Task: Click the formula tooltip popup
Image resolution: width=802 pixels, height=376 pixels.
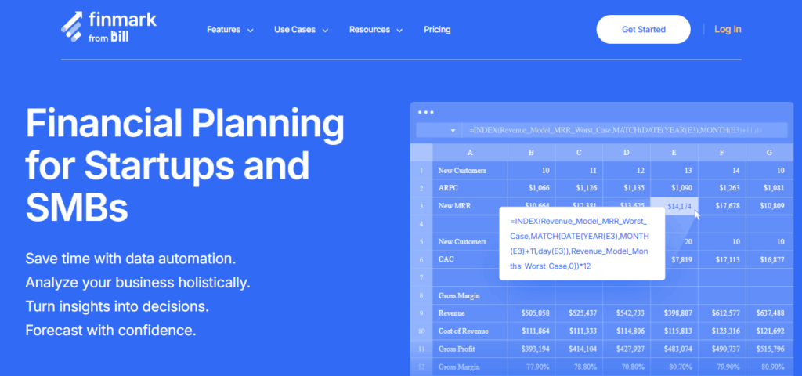Action: pos(581,243)
